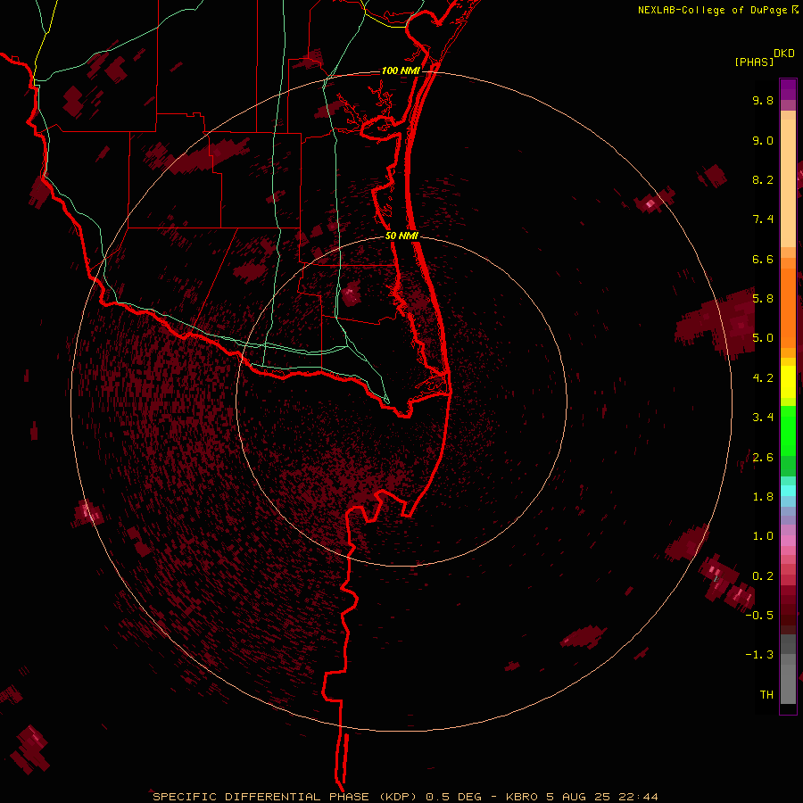Pick the purple top of color bar
The width and height of the screenshot is (803, 803).
click(x=788, y=89)
